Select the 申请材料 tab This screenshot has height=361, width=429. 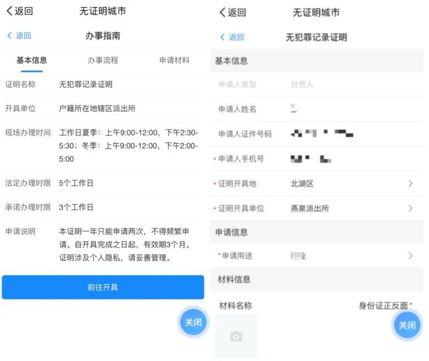coord(174,60)
